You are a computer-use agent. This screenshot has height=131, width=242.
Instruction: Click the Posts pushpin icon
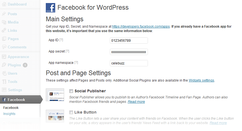click(4, 14)
